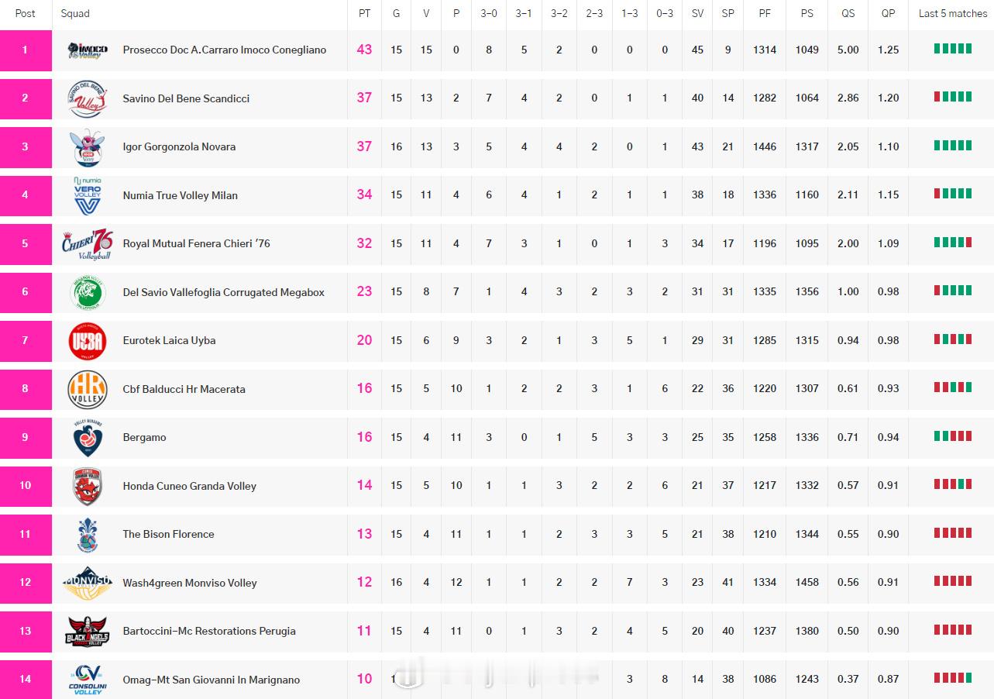Click the Cuneo Granda Volley logo
The height and width of the screenshot is (699, 994).
pyautogui.click(x=88, y=486)
